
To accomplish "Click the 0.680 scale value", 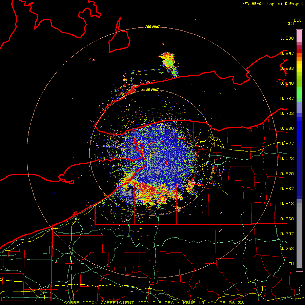I will pyautogui.click(x=287, y=128).
